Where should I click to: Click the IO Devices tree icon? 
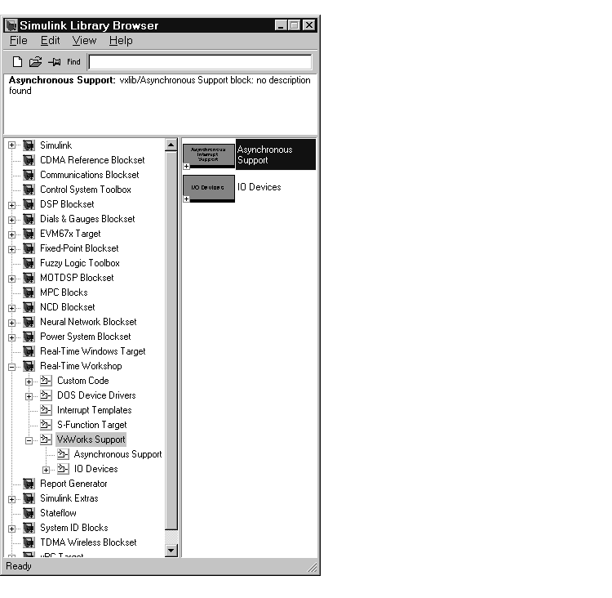(63, 469)
